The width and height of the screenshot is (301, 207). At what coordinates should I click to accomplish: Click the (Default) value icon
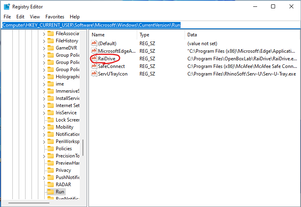94,43
